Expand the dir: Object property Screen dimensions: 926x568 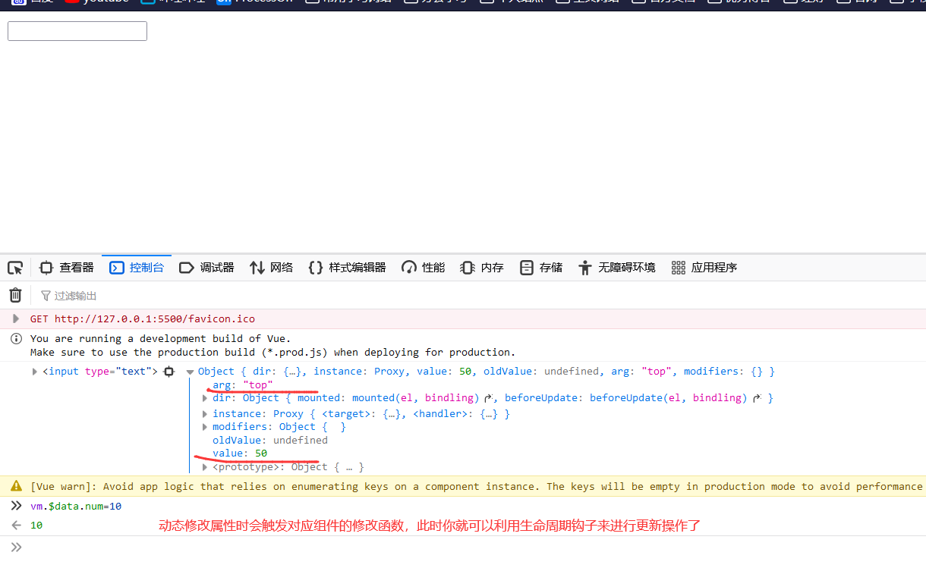pos(204,397)
